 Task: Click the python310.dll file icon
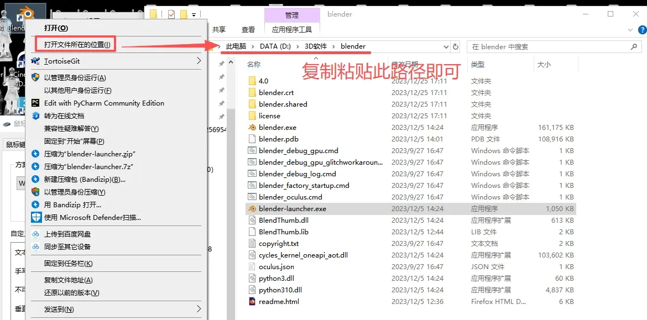(252, 290)
